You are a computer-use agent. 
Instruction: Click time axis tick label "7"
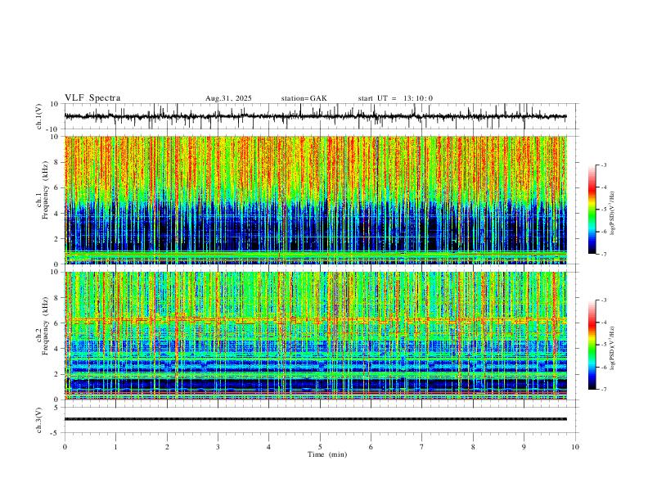(422, 447)
